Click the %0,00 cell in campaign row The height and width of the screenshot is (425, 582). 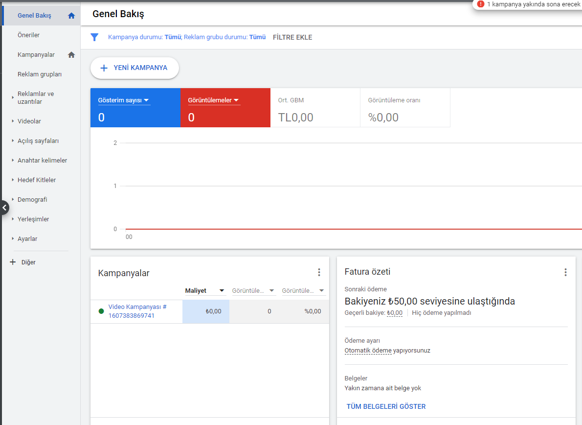(313, 311)
